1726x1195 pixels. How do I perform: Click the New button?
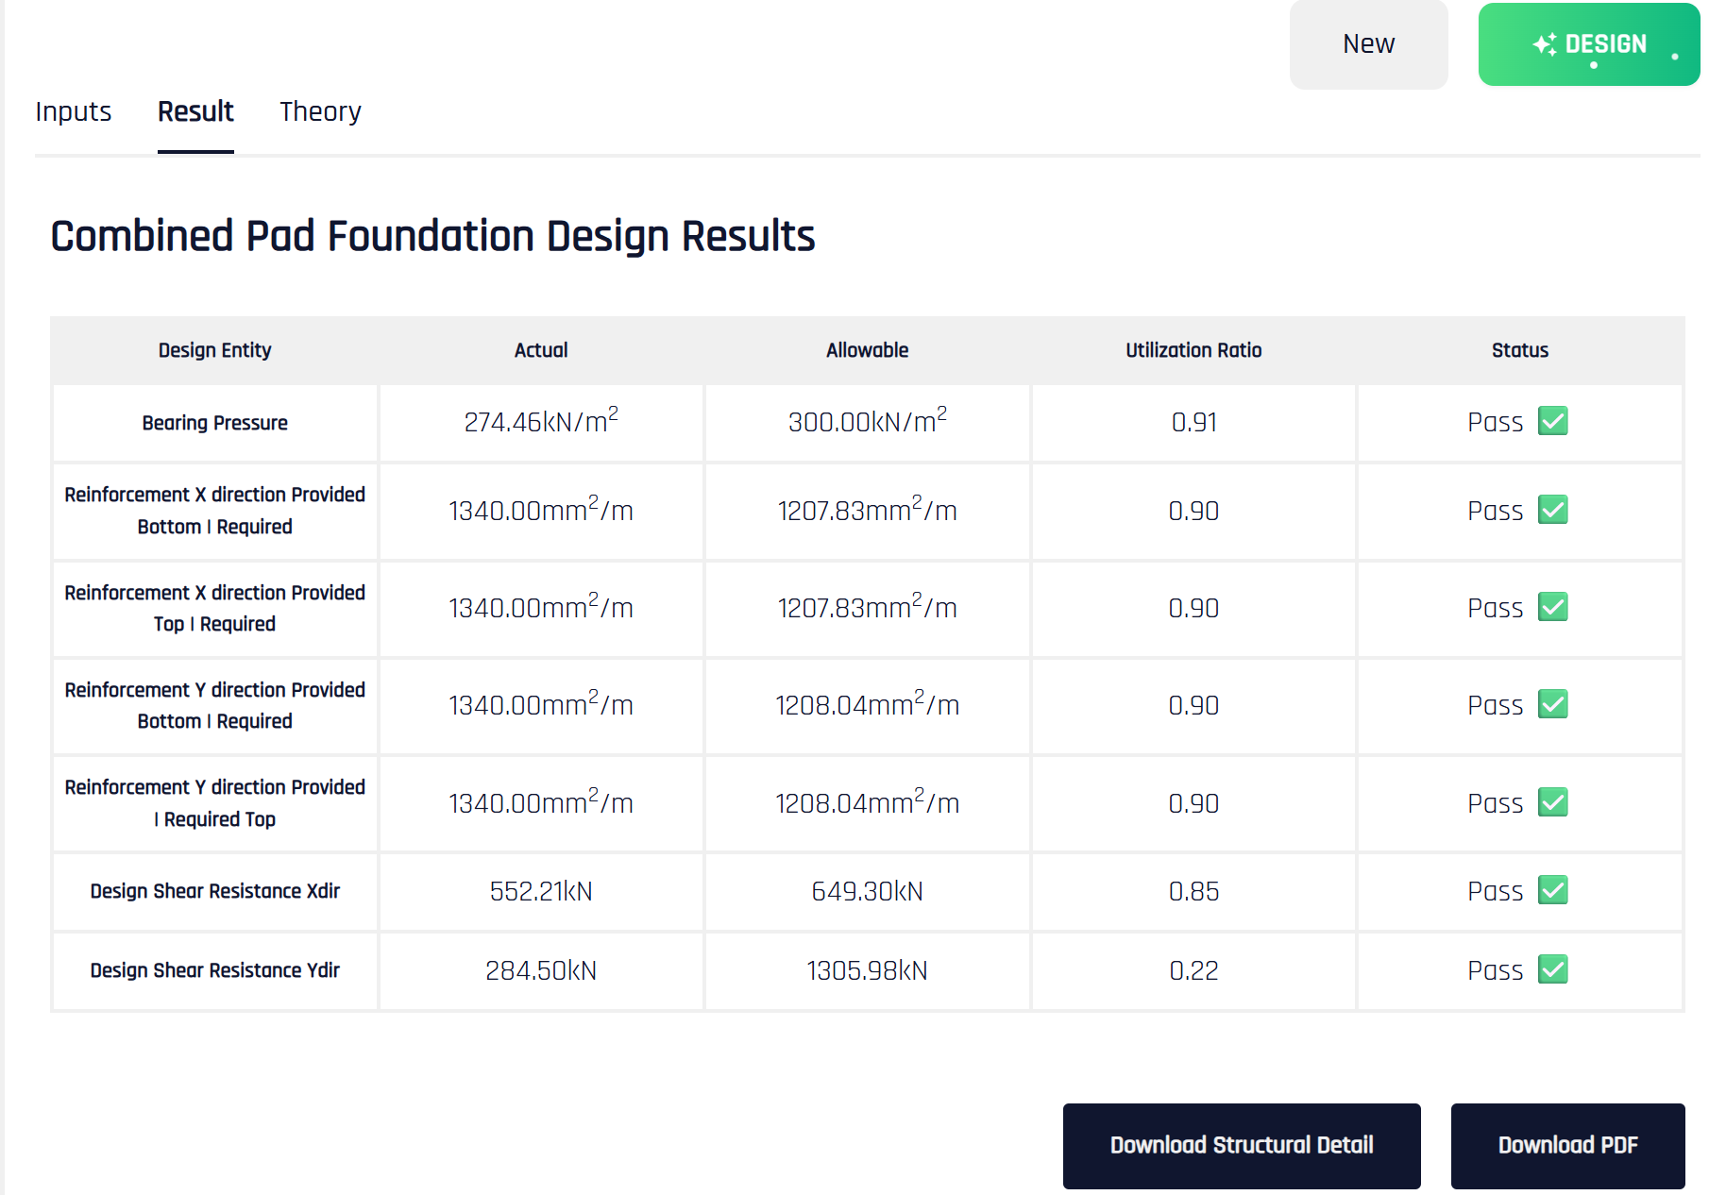[1368, 43]
